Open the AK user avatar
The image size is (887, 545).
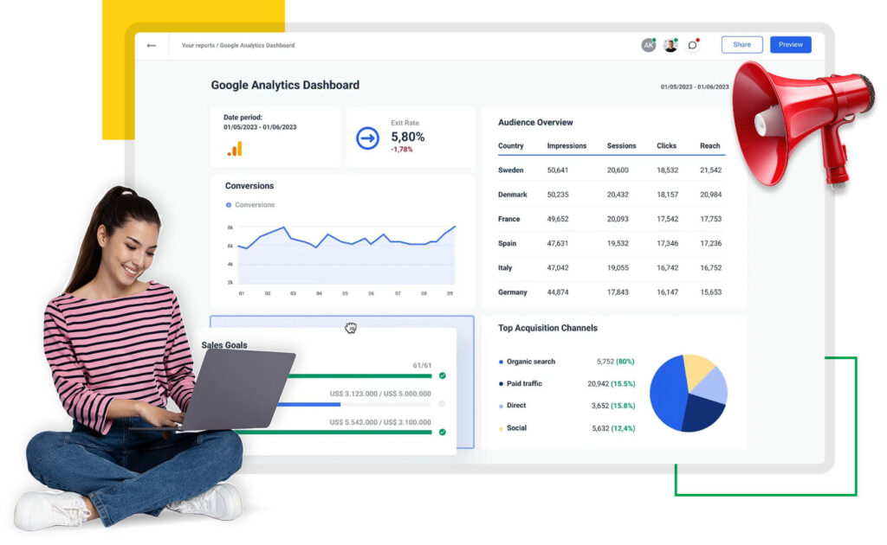tap(648, 45)
